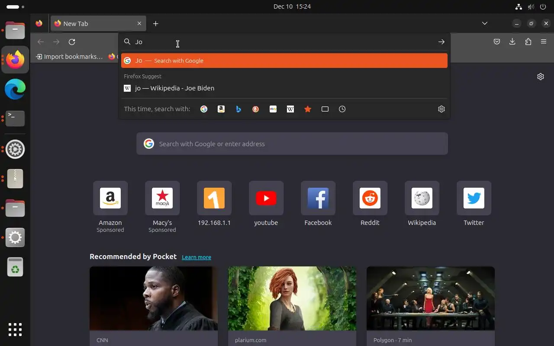This screenshot has height=346, width=554.
Task: Launch Firefox from the Ubuntu dock
Action: tap(15, 60)
